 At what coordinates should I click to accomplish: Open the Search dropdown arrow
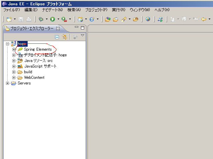tap(129, 19)
